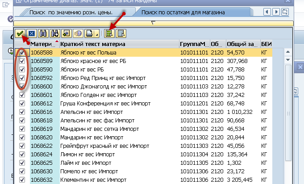Expand the Print dropdown arrow
This screenshot has width=304, height=184.
tap(97, 33)
